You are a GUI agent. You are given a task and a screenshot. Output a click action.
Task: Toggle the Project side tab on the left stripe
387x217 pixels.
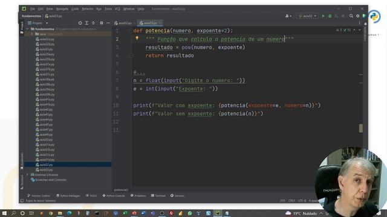point(22,27)
